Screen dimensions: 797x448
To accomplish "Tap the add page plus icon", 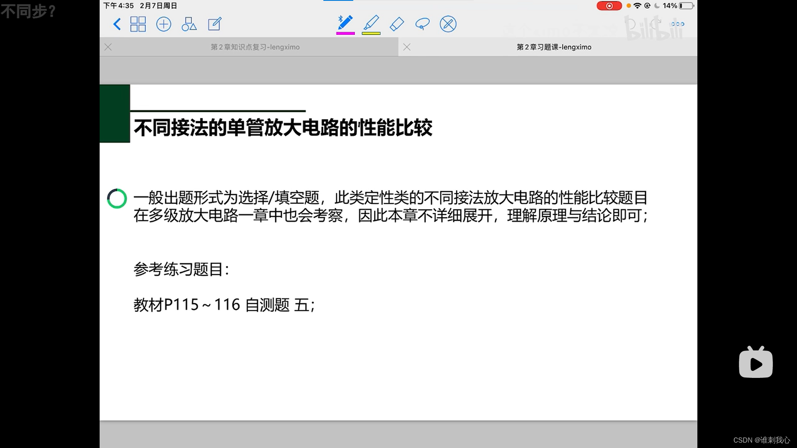I will (164, 24).
